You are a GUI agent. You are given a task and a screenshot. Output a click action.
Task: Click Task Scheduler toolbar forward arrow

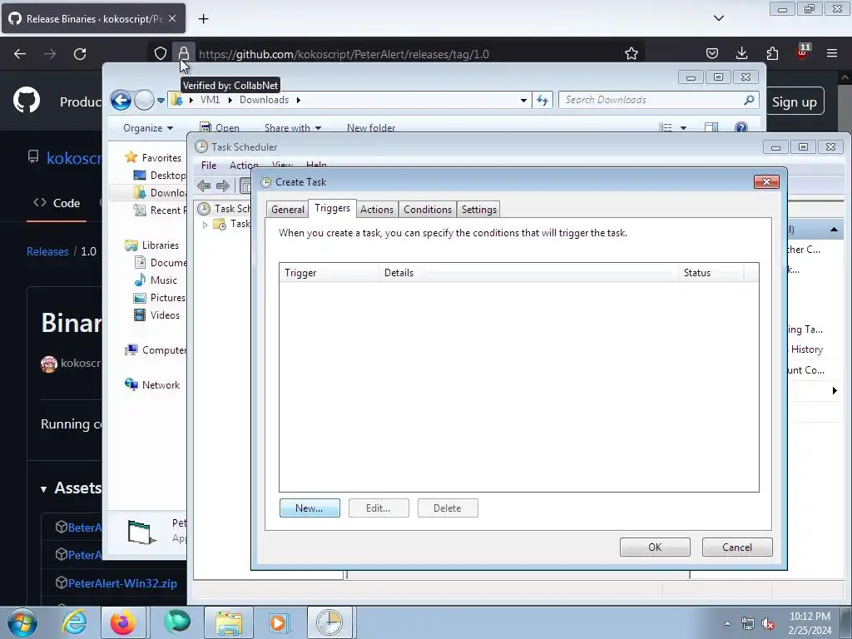(223, 186)
